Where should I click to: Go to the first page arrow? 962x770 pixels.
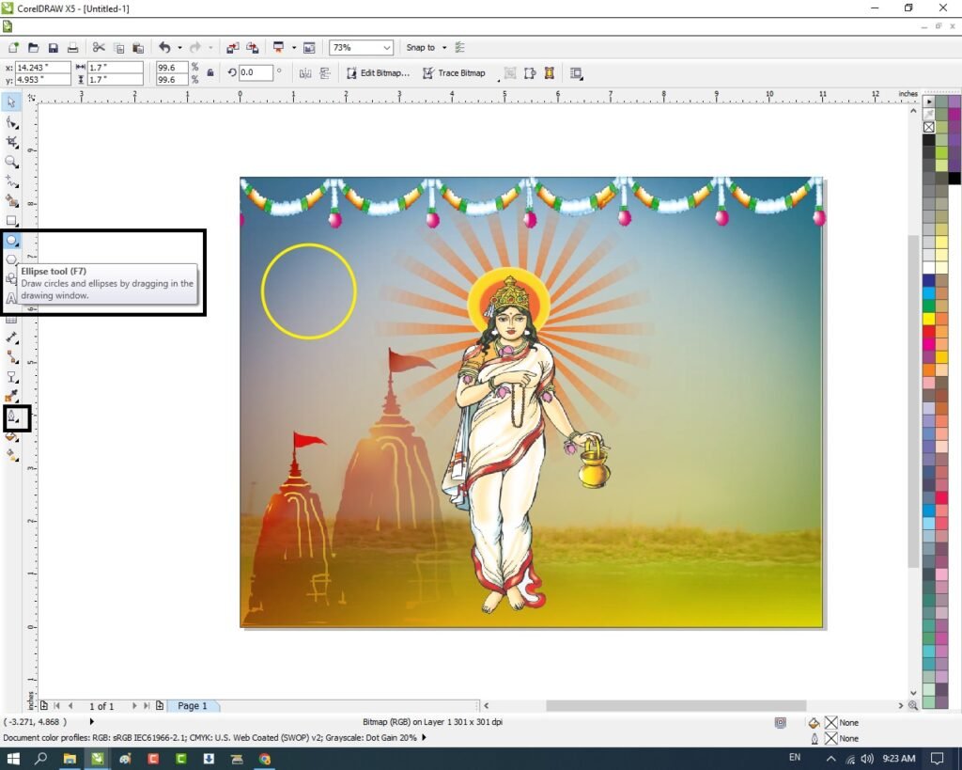[57, 705]
